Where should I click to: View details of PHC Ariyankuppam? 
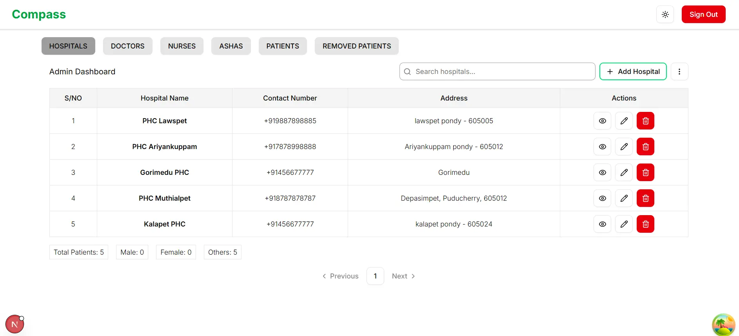pyautogui.click(x=603, y=147)
